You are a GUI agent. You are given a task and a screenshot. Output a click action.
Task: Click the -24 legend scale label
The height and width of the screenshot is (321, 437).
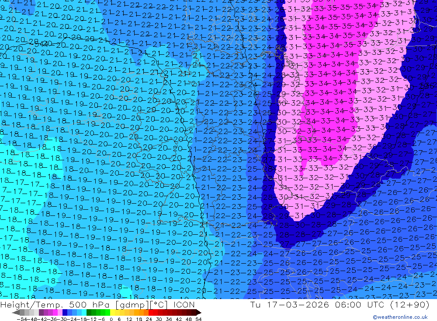[72, 319]
